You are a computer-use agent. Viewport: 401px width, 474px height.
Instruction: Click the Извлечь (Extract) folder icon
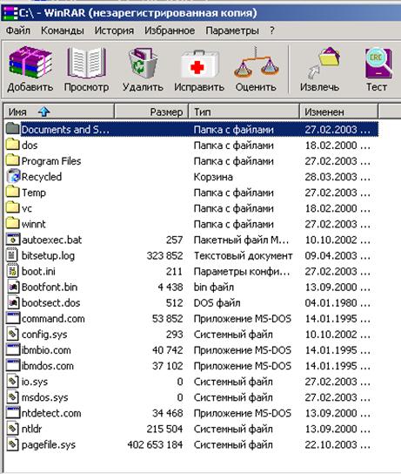click(x=323, y=63)
